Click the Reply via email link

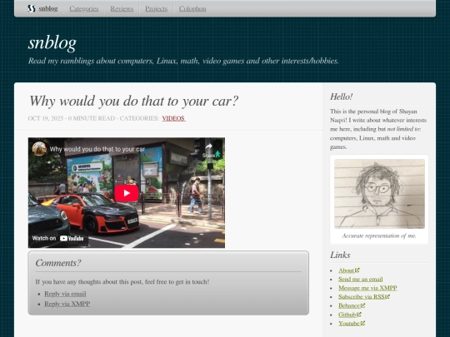tap(65, 294)
